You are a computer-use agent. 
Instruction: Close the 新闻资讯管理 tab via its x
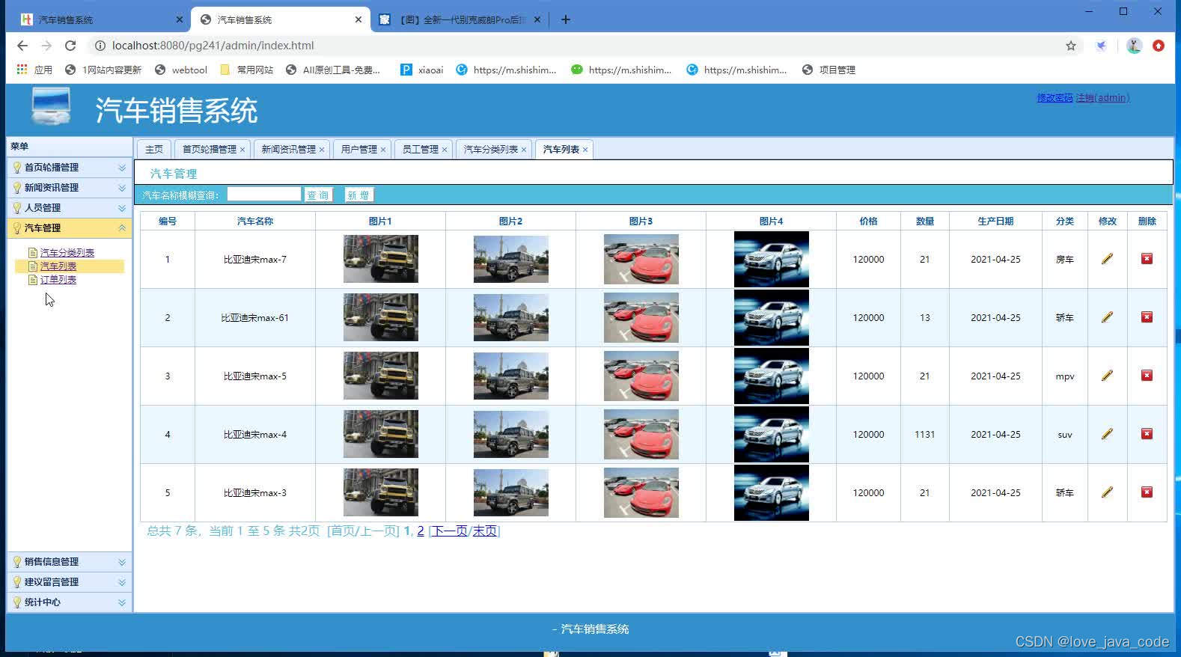(x=322, y=150)
